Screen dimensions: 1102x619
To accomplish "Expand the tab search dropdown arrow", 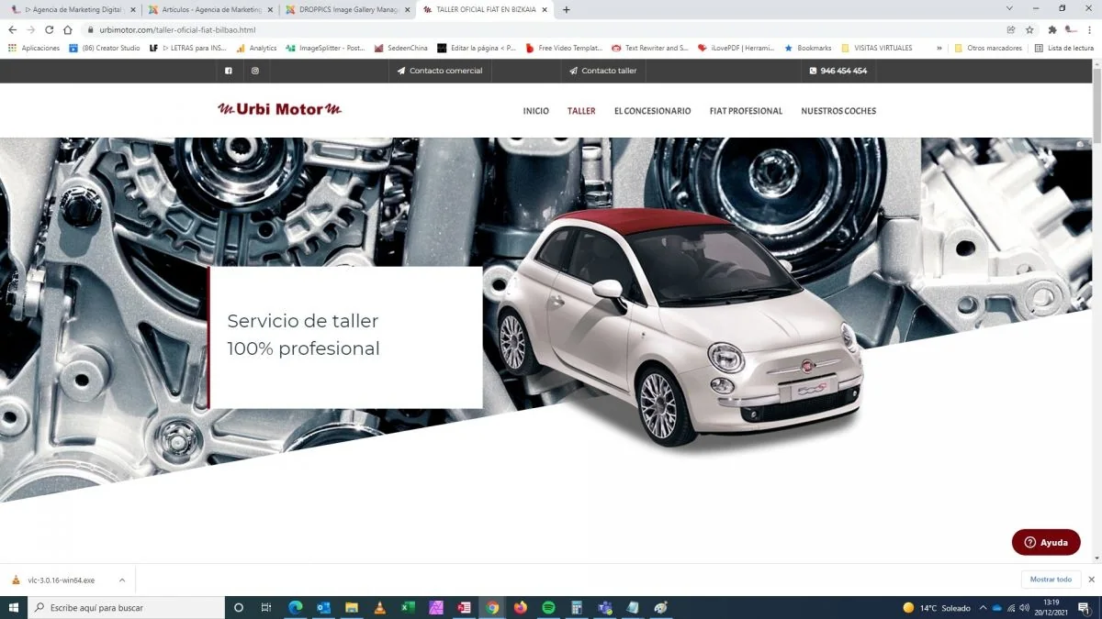I will [x=1011, y=9].
